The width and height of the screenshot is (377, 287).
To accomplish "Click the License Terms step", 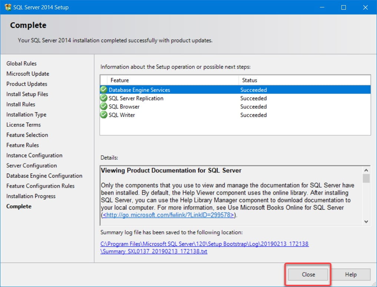I will [24, 125].
